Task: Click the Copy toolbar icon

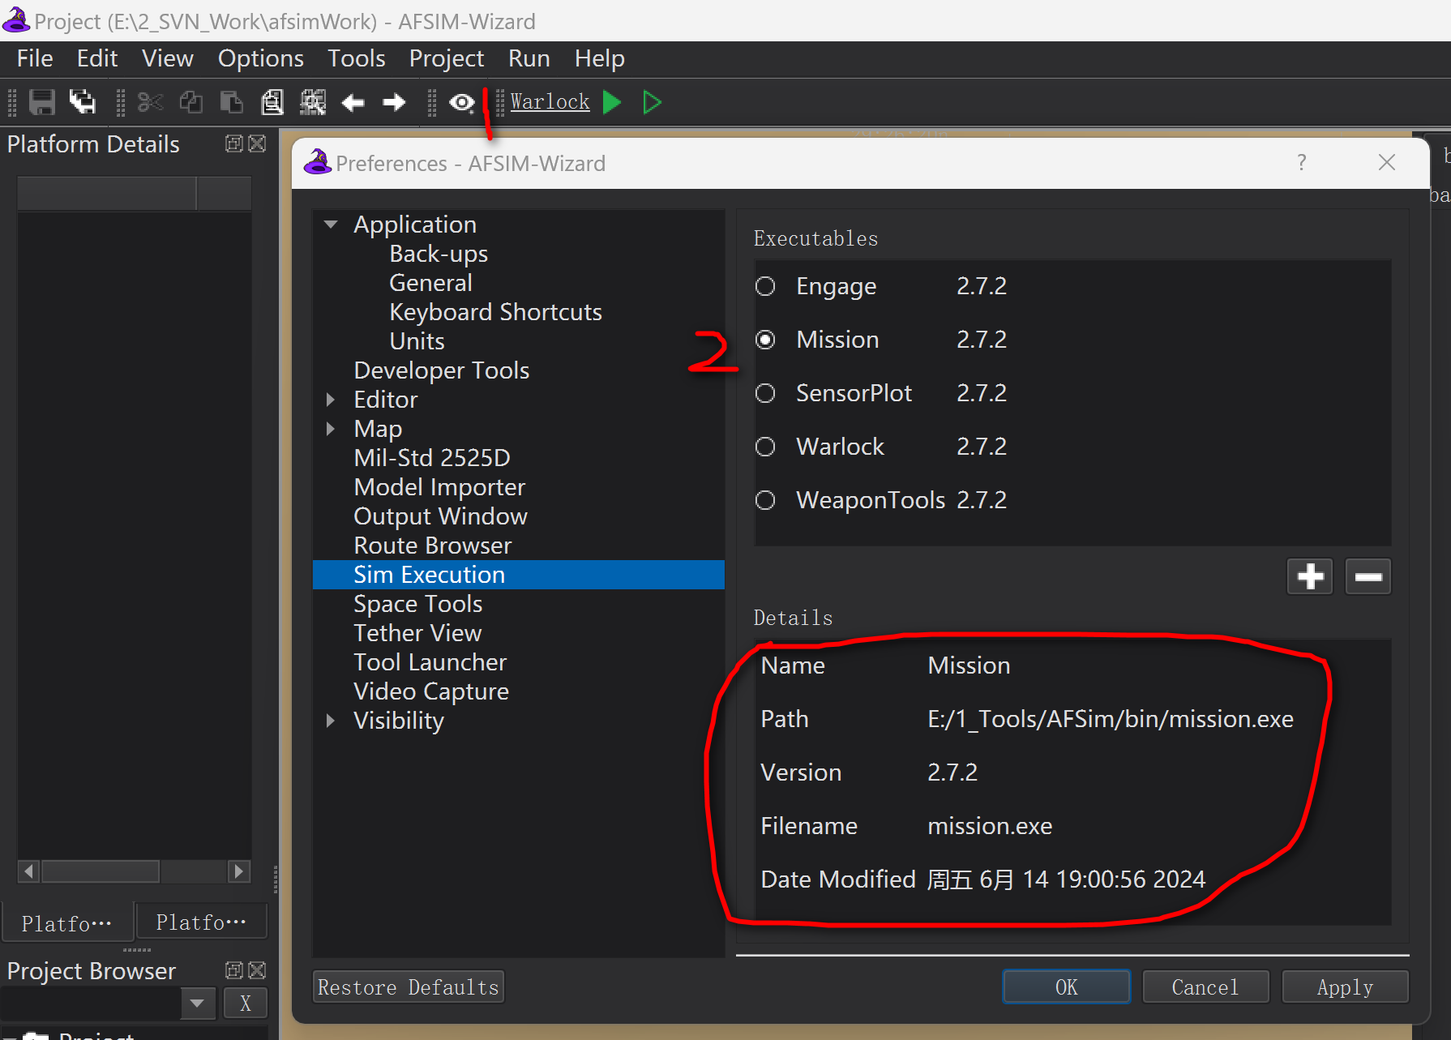Action: click(191, 102)
